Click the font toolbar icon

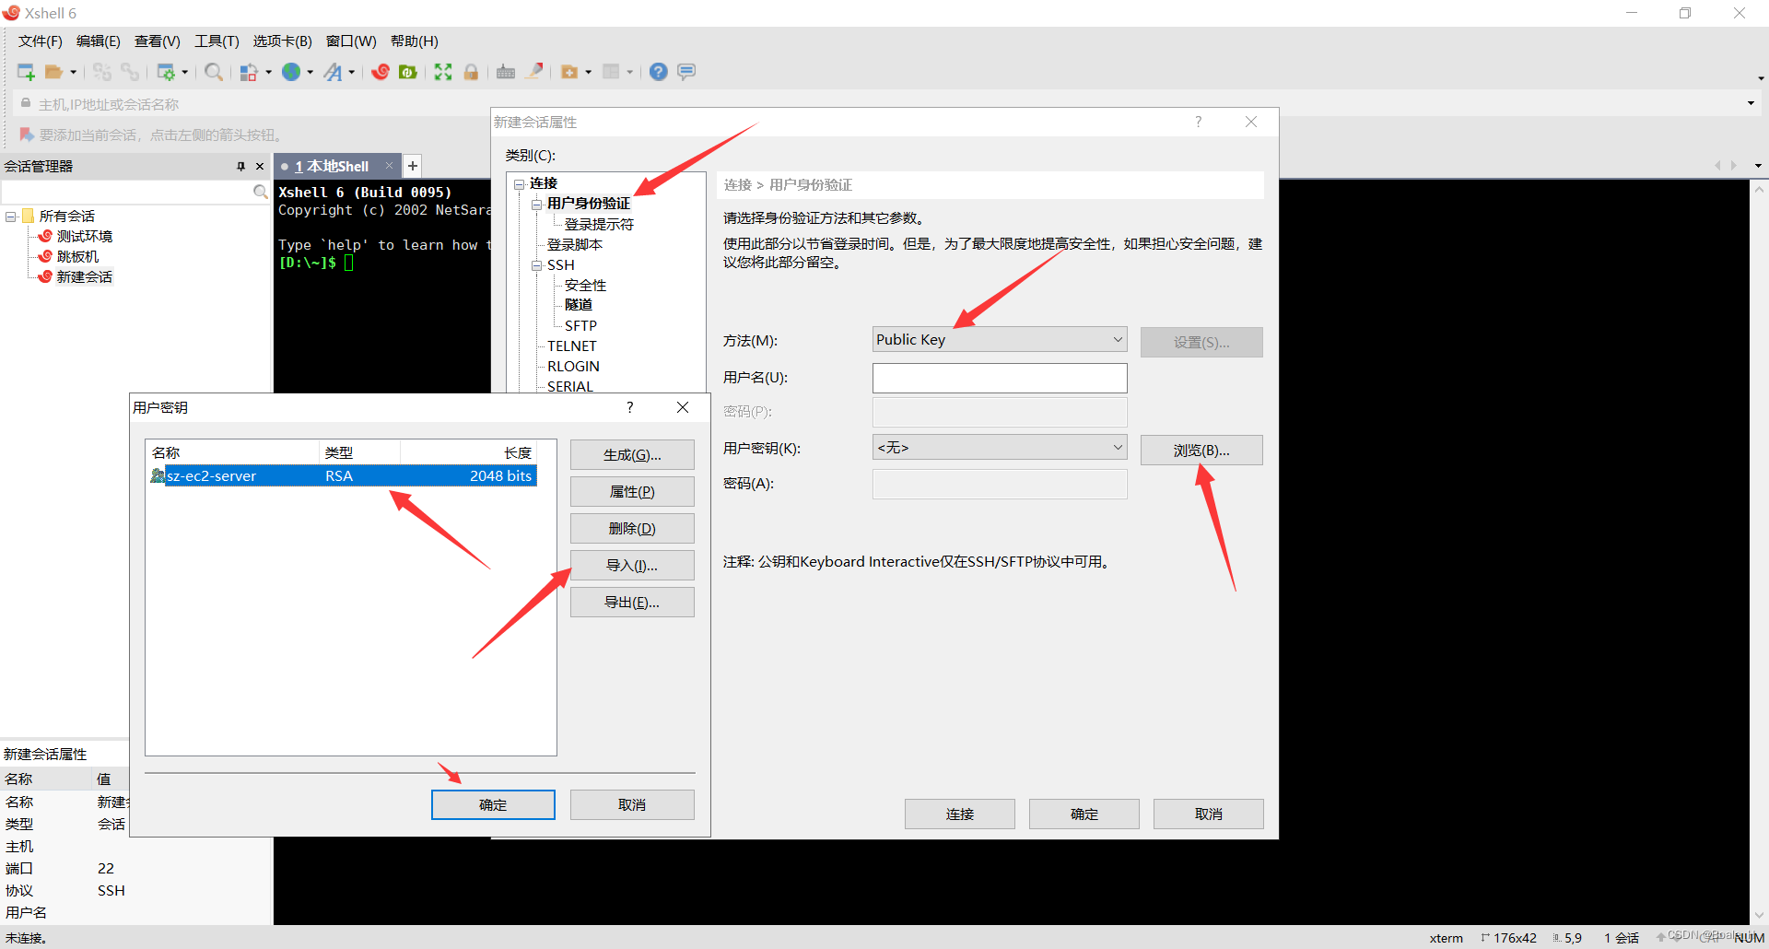pos(333,72)
